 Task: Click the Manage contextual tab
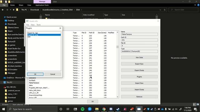point(42,2)
